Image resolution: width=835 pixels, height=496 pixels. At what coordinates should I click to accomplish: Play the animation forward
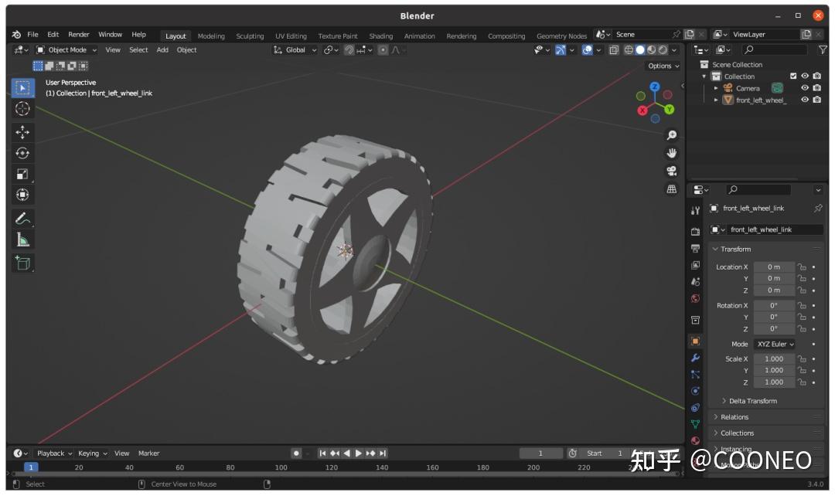point(359,453)
